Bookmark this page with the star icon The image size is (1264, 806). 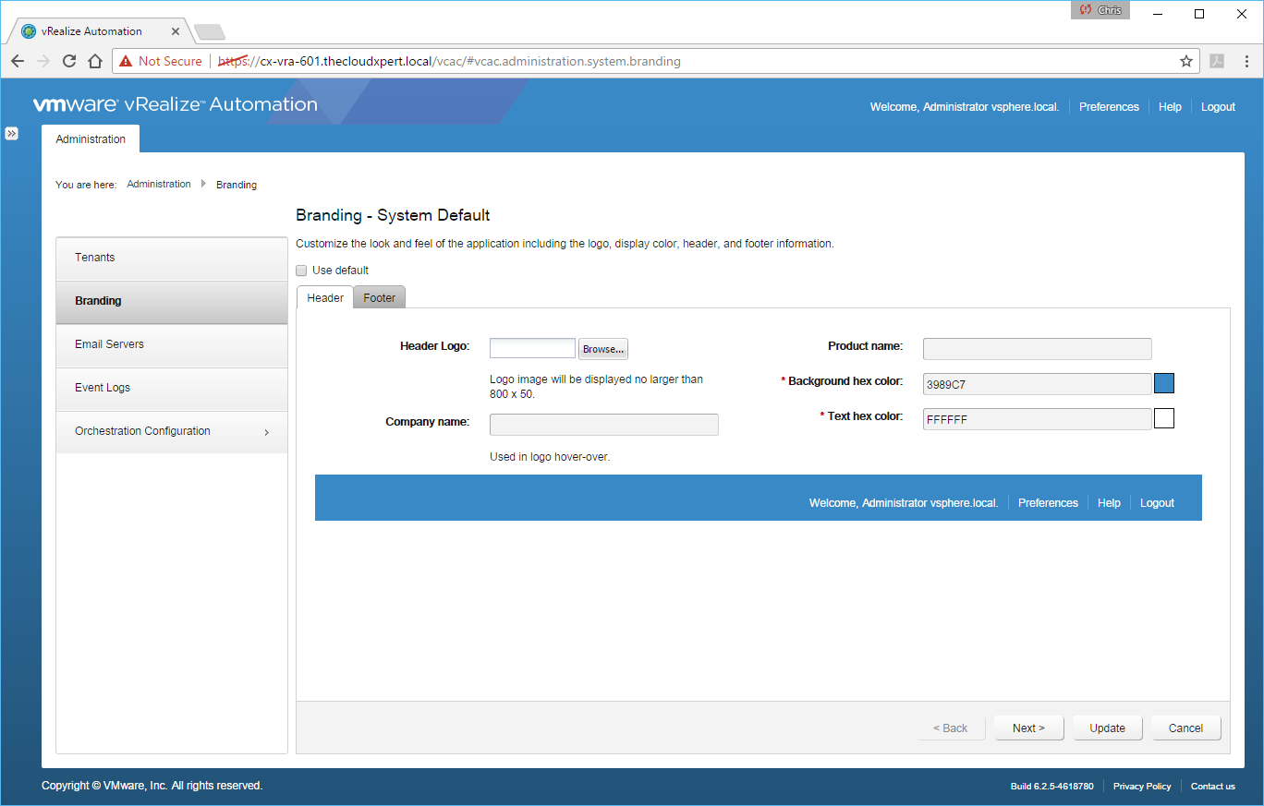[1186, 61]
